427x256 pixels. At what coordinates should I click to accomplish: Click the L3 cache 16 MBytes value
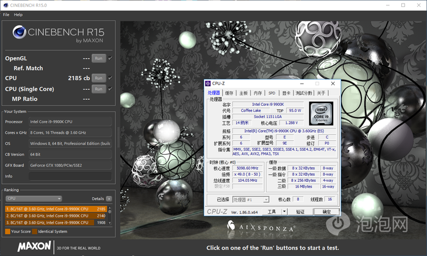304,186
